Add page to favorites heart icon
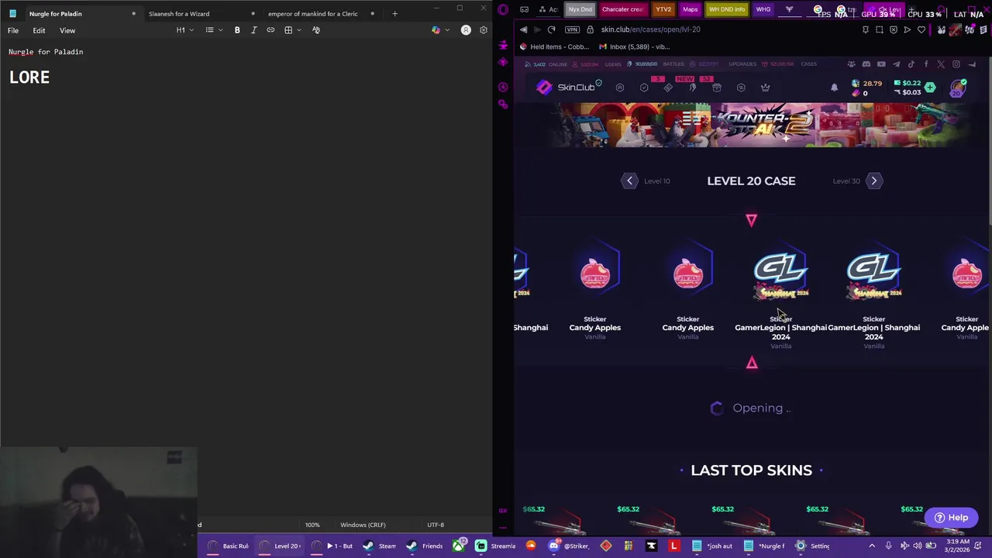 (x=921, y=29)
